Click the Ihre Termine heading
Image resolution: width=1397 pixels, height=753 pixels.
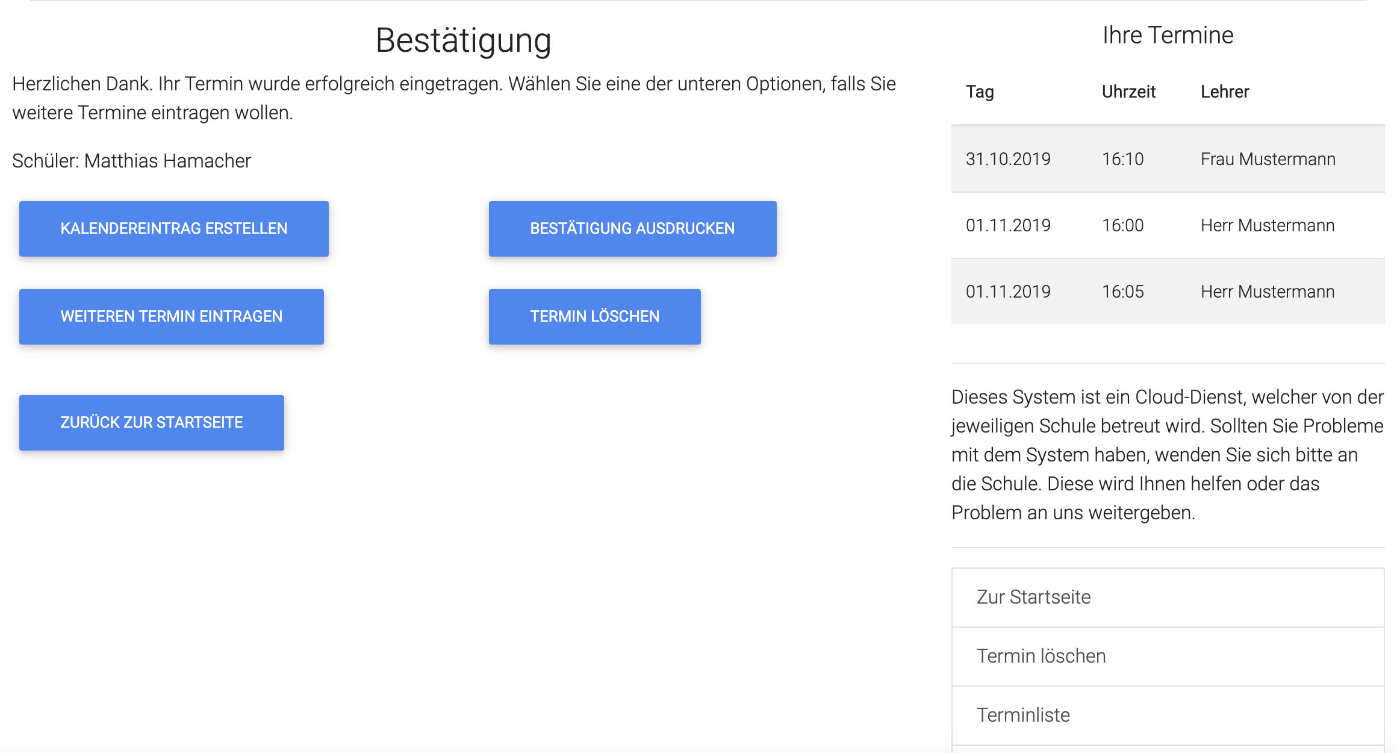click(x=1168, y=35)
